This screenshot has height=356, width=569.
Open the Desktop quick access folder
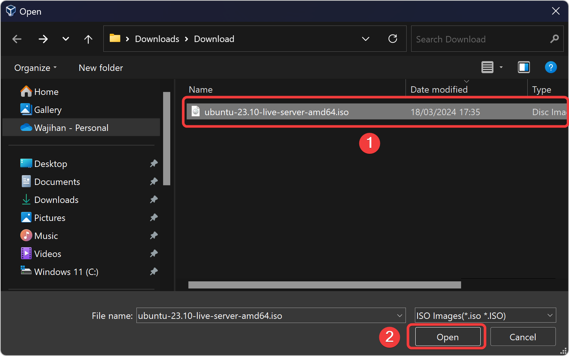[x=81, y=164]
